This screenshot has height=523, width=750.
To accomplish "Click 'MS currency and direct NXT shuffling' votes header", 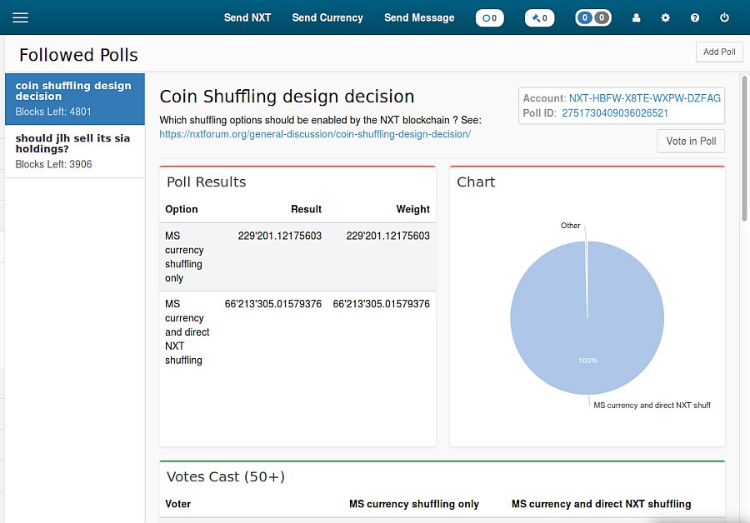I will [601, 504].
